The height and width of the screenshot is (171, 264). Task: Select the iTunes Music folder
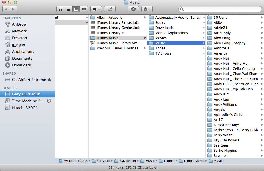tap(118, 38)
